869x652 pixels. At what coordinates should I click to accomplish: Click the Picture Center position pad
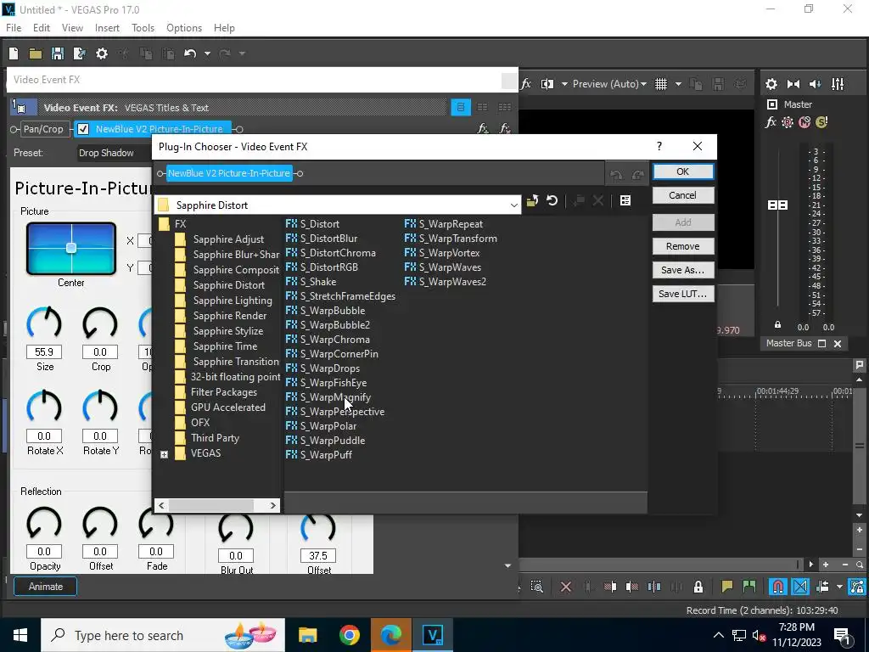point(71,249)
